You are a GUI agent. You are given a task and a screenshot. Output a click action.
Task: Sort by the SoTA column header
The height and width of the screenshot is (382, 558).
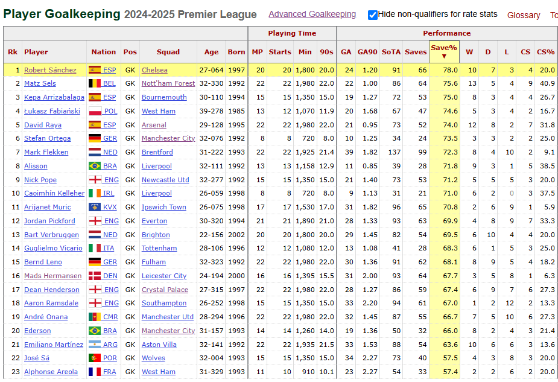point(391,52)
